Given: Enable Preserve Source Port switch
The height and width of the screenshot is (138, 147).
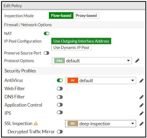Looking at the screenshot, I should 47,53.
